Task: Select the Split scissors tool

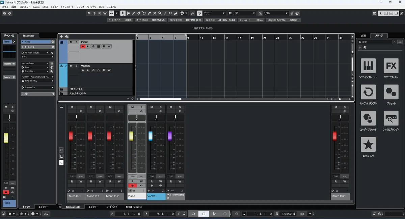Action: coord(144,13)
